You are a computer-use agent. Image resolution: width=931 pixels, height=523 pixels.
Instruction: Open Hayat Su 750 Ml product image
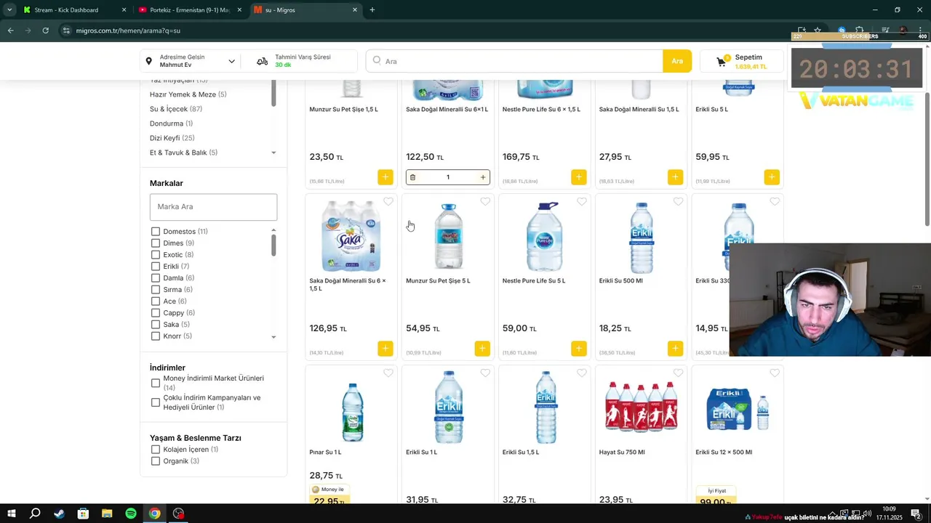click(x=642, y=408)
